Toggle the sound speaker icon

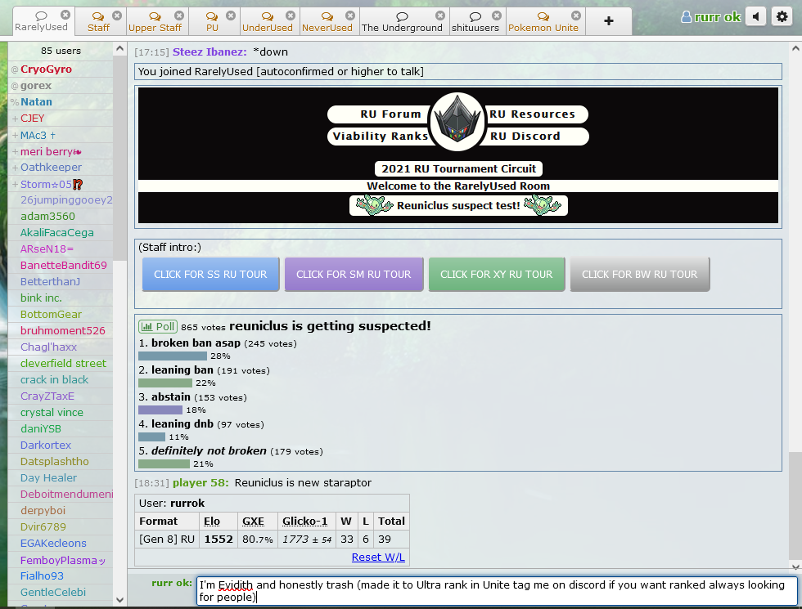[756, 17]
